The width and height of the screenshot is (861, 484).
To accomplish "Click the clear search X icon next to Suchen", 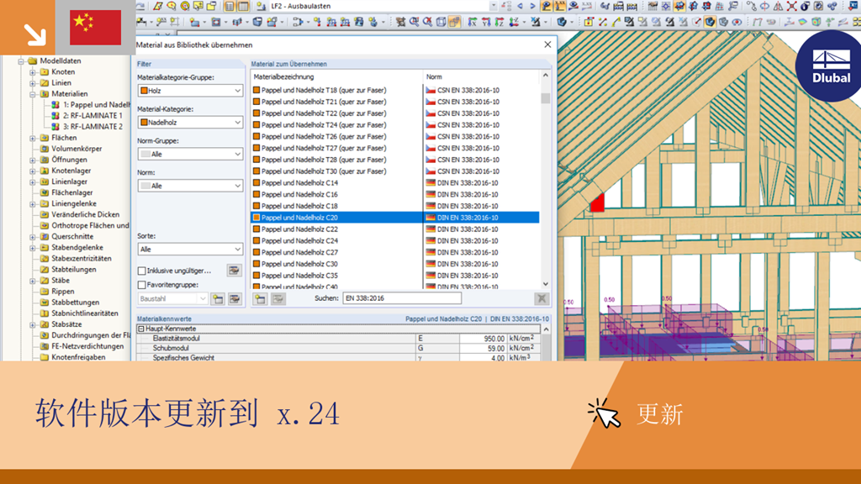I will (x=541, y=298).
